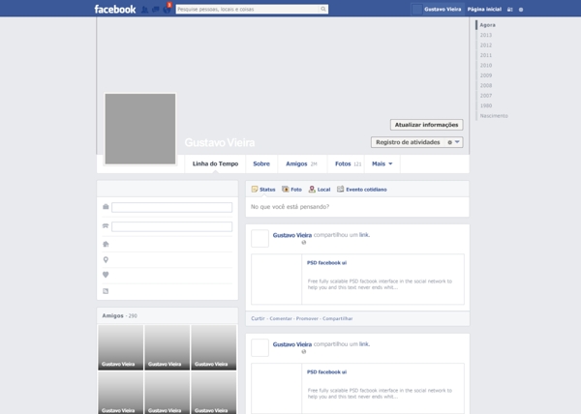This screenshot has height=414, width=581.
Task: Open Página inicial link
Action: coord(484,10)
